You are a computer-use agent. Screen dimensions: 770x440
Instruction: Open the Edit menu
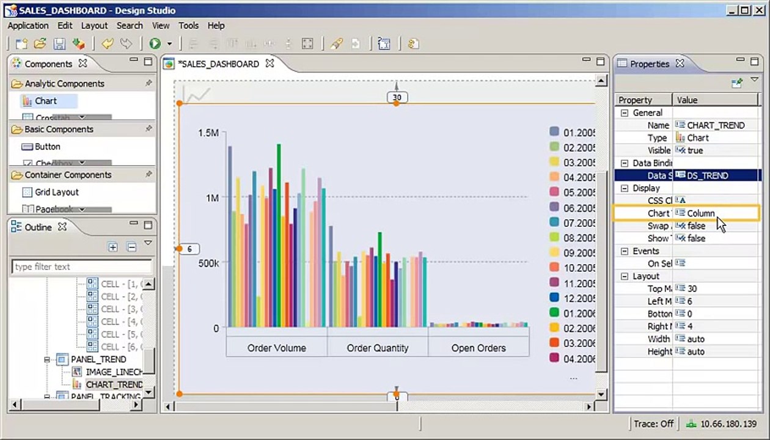click(65, 26)
